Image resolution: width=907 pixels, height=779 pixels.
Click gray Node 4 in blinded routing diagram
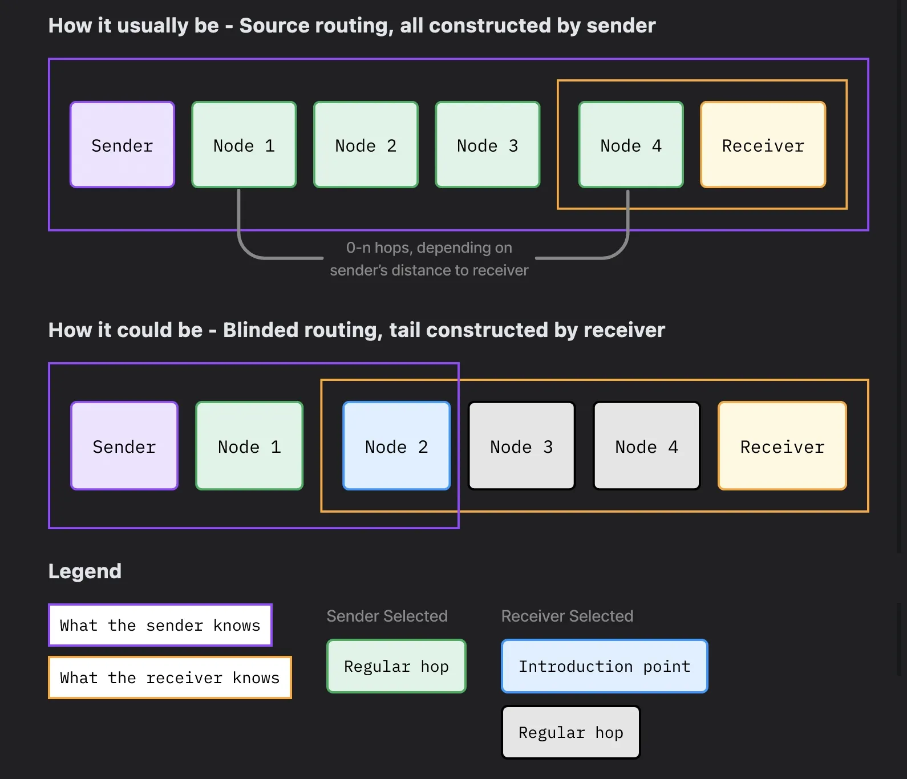coord(646,446)
